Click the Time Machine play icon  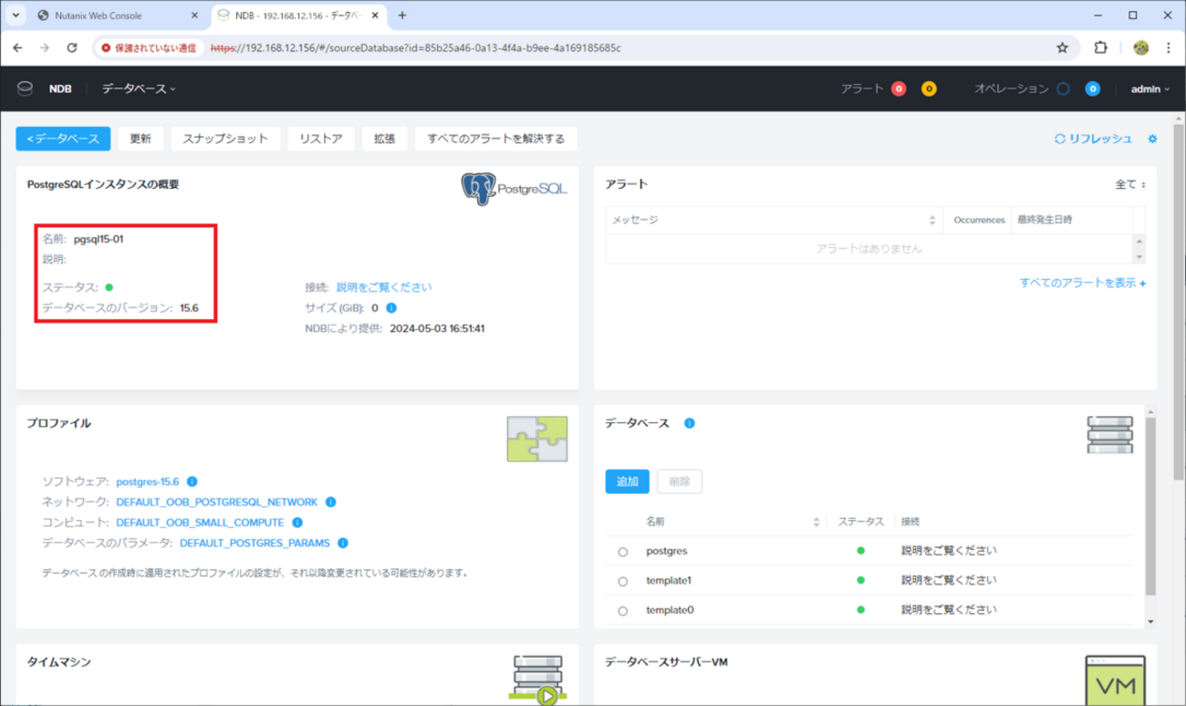(547, 697)
